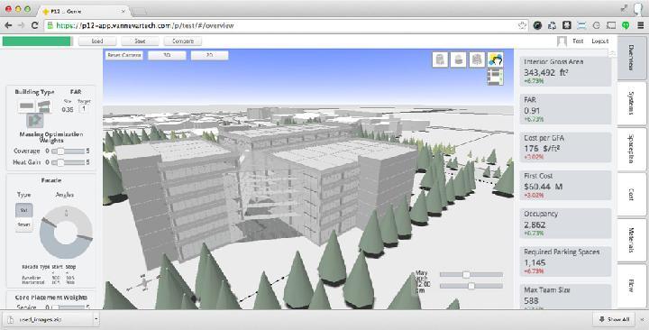
Task: Click the browser address bar URL
Action: pyautogui.click(x=145, y=25)
